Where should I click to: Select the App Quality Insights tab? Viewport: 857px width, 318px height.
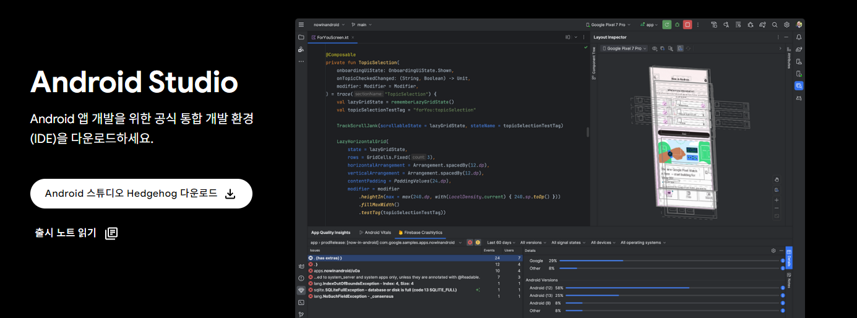click(330, 233)
